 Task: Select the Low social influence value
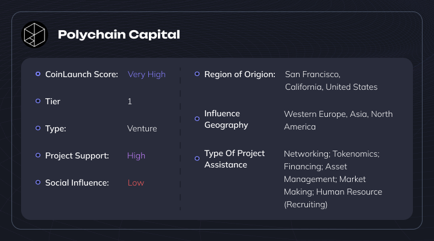[x=136, y=183]
